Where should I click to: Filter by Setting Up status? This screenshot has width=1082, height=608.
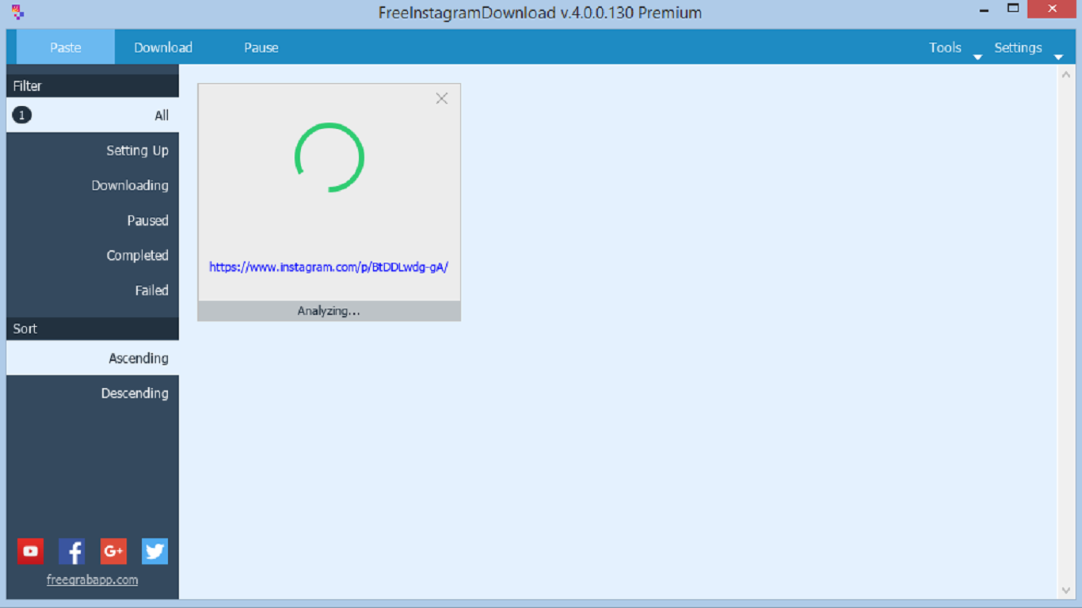[x=93, y=150]
